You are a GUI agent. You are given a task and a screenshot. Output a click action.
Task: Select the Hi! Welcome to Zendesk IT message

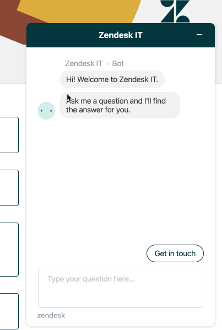(x=112, y=79)
